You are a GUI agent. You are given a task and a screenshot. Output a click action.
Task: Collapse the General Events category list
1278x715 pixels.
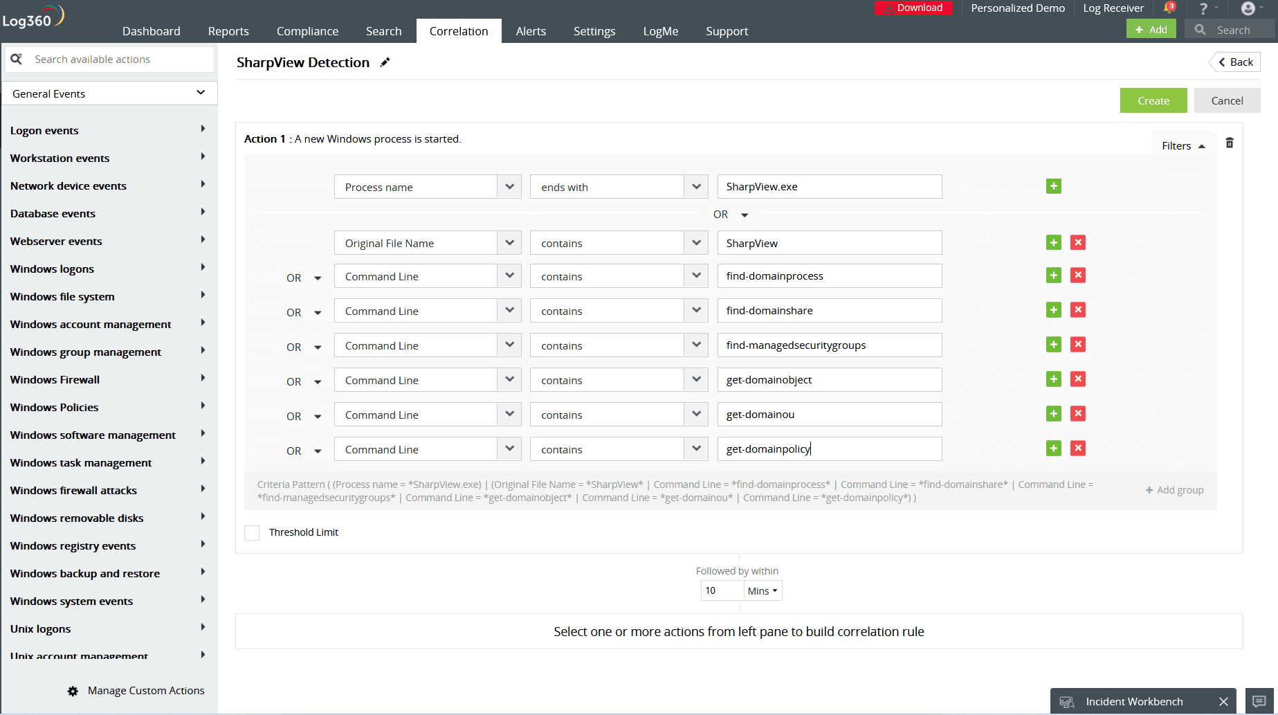201,92
